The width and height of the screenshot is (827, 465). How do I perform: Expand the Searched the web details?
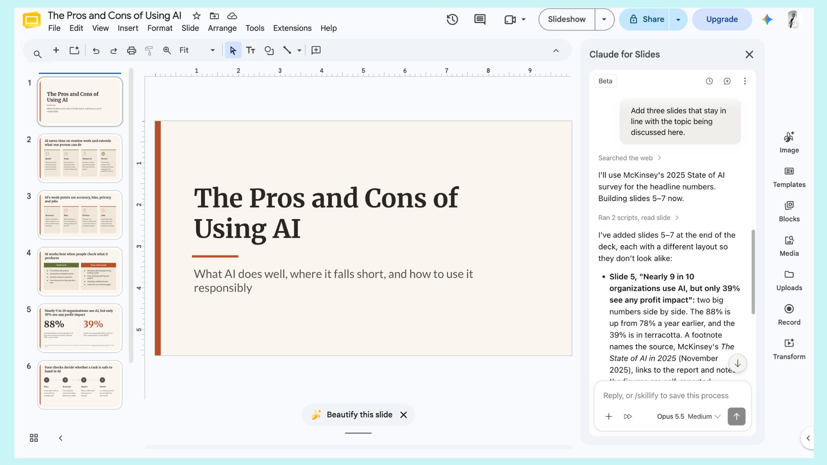coord(629,158)
